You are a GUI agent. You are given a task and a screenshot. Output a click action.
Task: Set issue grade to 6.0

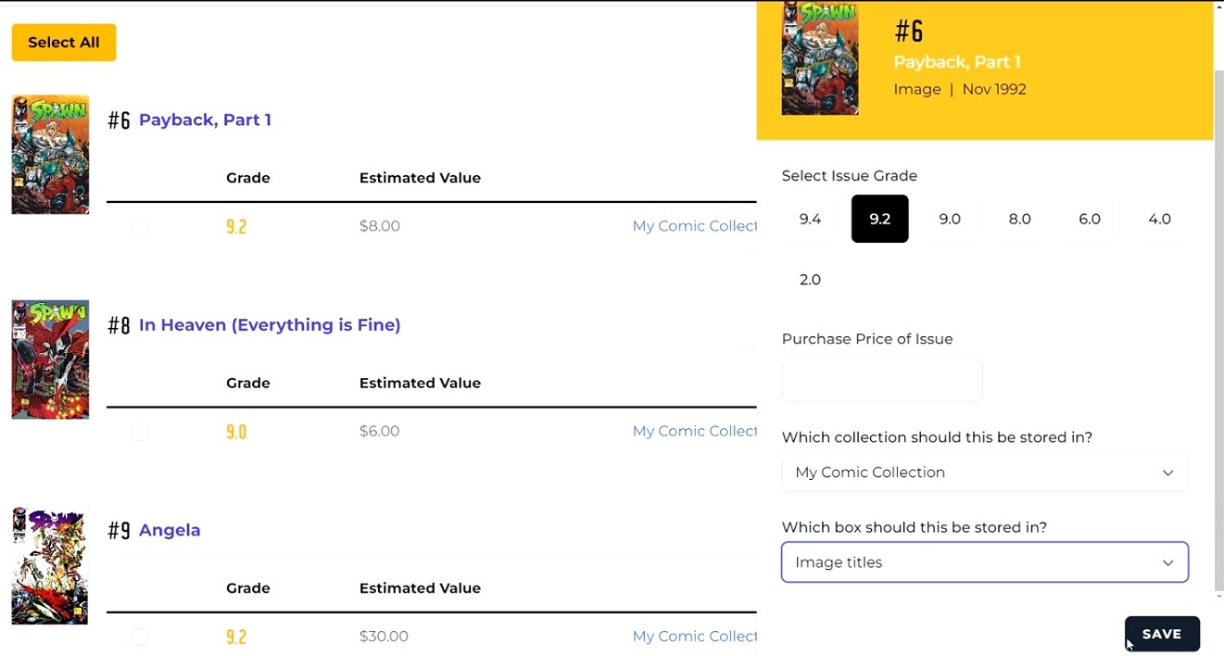pyautogui.click(x=1090, y=220)
